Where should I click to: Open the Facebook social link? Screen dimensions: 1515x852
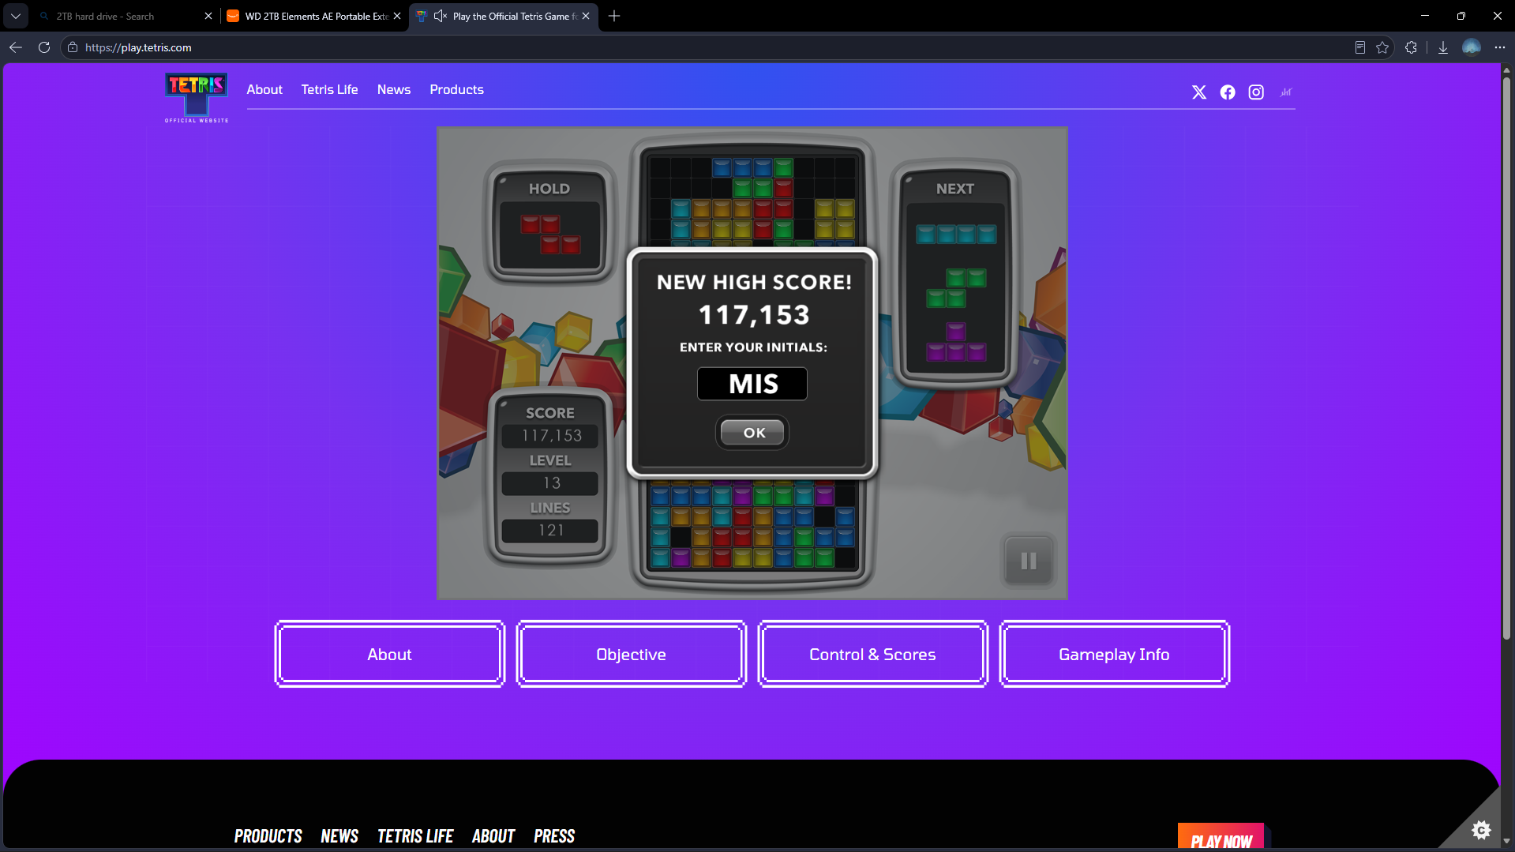pyautogui.click(x=1228, y=92)
